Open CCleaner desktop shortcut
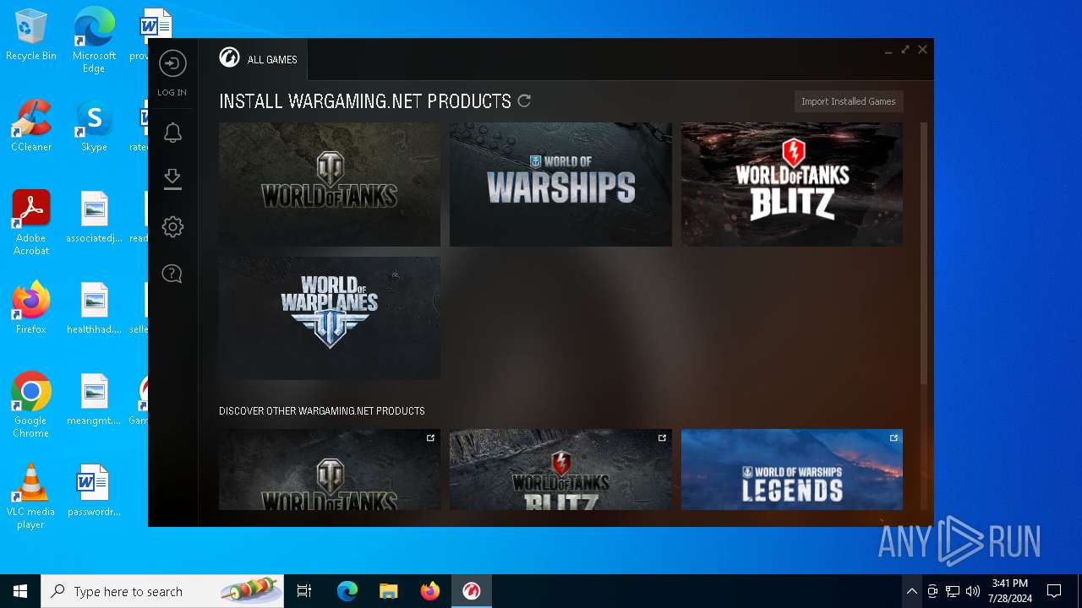Viewport: 1082px width, 608px height. click(31, 126)
